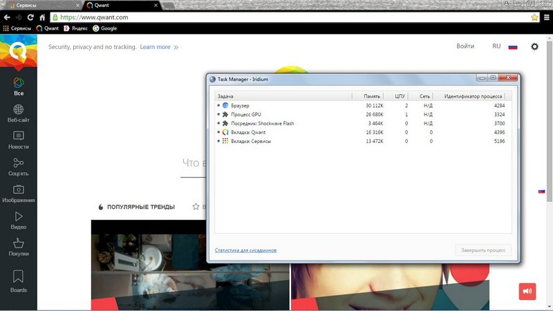Select Веб-сайт search category
553x311 pixels.
coord(19,113)
